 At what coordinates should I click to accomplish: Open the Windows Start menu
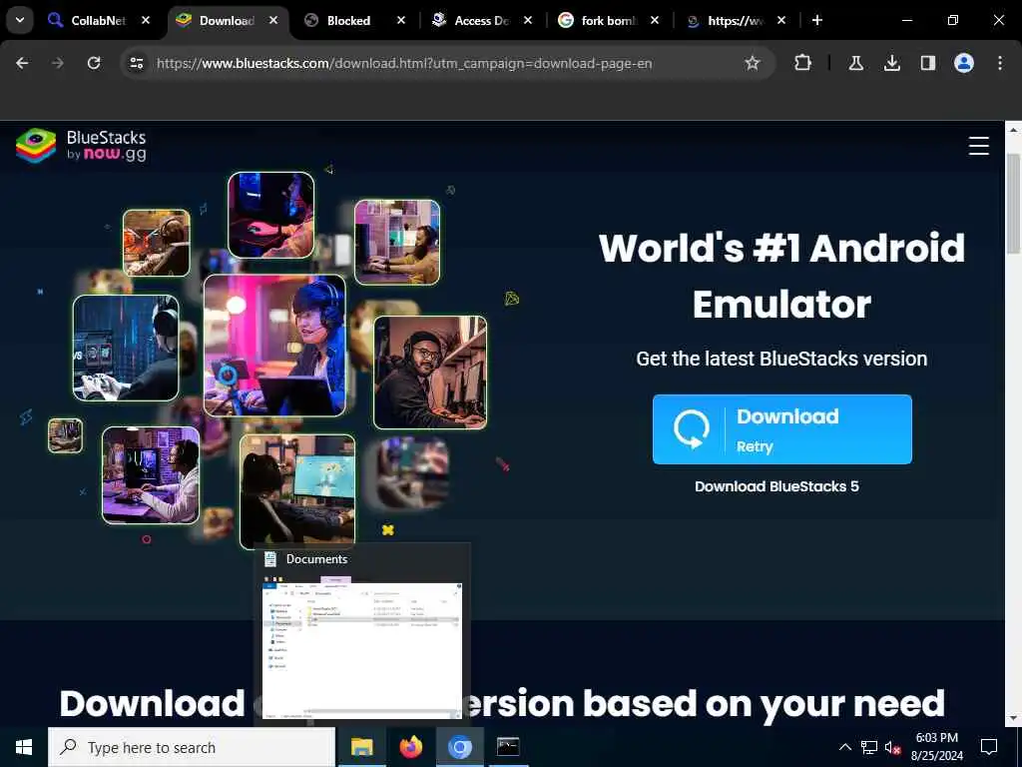[x=24, y=747]
